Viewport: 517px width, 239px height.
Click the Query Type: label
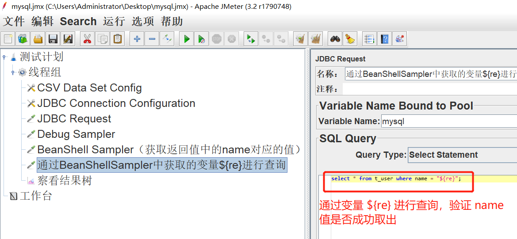coord(381,155)
